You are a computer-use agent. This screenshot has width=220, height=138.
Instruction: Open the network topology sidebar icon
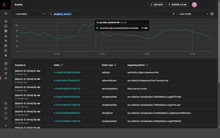6,36
